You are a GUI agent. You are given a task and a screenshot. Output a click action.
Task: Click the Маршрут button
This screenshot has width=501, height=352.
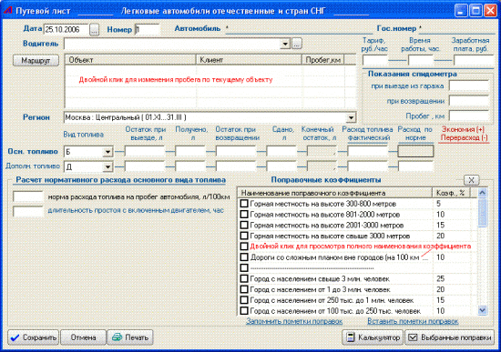tap(36, 60)
